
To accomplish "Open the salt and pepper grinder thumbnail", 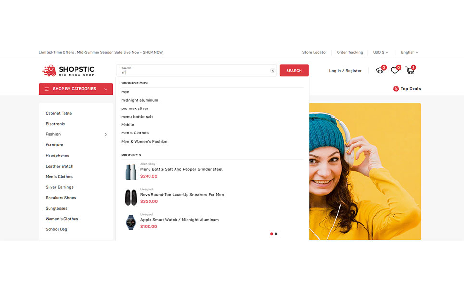I will [x=131, y=172].
